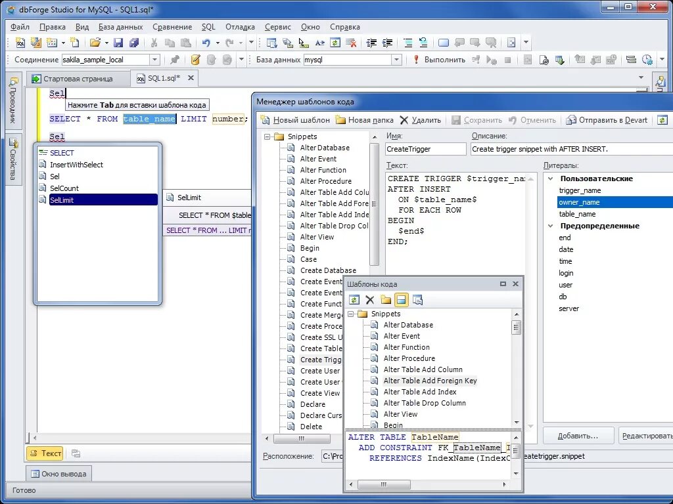Close the SQL1.sql tab with X
The image size is (673, 504).
(191, 78)
